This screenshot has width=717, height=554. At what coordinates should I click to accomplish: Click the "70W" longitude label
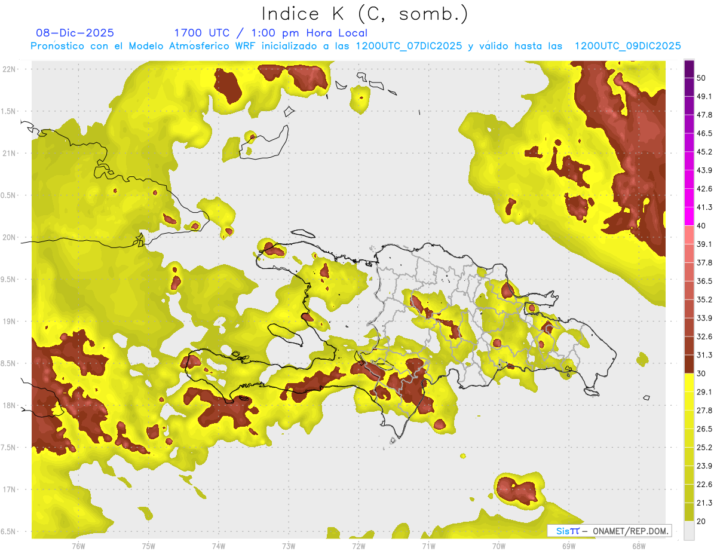pyautogui.click(x=499, y=546)
